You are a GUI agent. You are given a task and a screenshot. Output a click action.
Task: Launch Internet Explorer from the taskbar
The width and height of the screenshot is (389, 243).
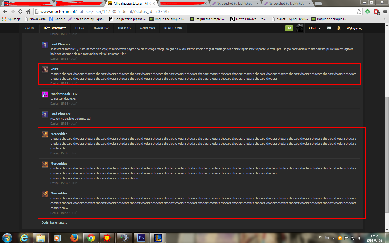click(24, 238)
